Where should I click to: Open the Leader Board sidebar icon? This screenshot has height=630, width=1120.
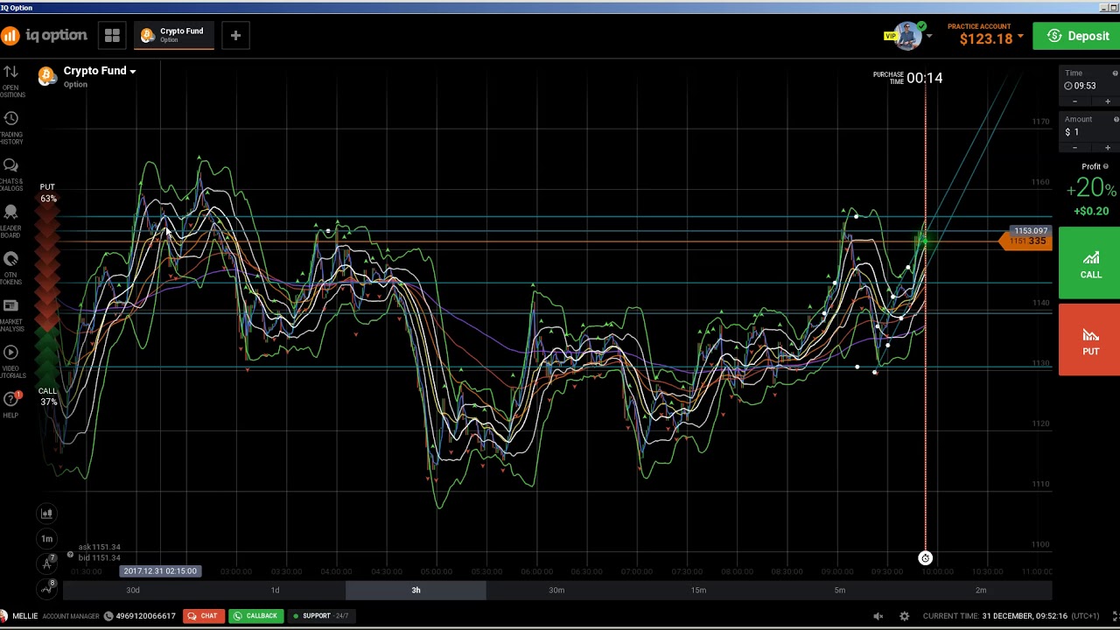pyautogui.click(x=10, y=219)
